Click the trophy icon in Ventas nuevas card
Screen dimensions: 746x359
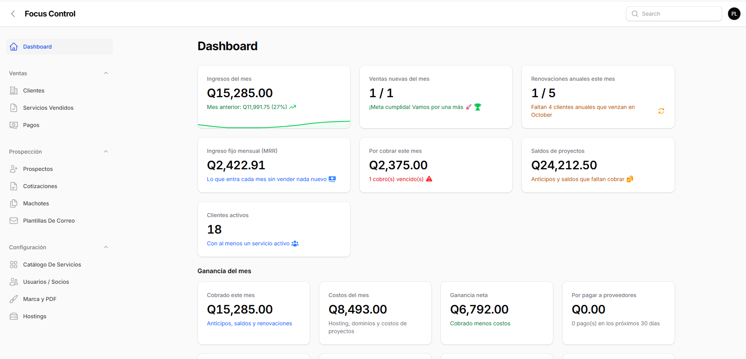click(478, 107)
